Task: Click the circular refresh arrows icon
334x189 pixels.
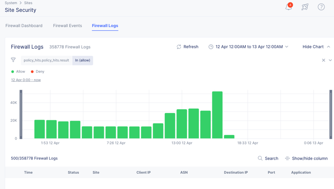Action: pyautogui.click(x=179, y=47)
